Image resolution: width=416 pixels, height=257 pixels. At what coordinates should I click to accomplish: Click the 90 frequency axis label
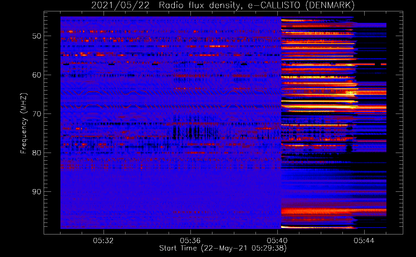pos(37,192)
